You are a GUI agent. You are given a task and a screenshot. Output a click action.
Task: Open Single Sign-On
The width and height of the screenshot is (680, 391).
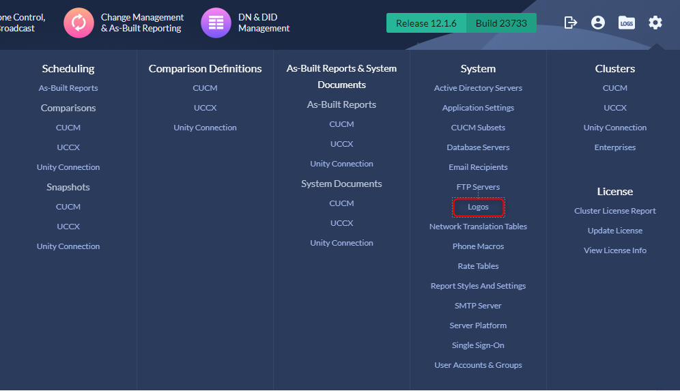click(x=478, y=345)
